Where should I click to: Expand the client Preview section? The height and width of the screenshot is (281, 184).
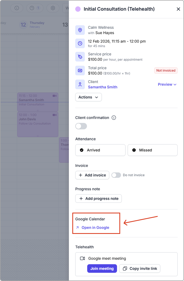pyautogui.click(x=167, y=84)
